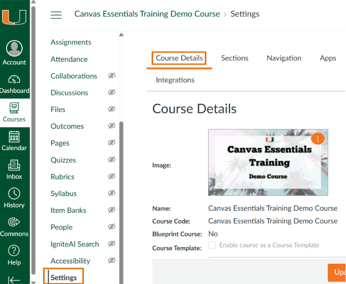The height and width of the screenshot is (284, 346).
Task: Click the course navigation scrollbar thumb
Action: coord(121,202)
